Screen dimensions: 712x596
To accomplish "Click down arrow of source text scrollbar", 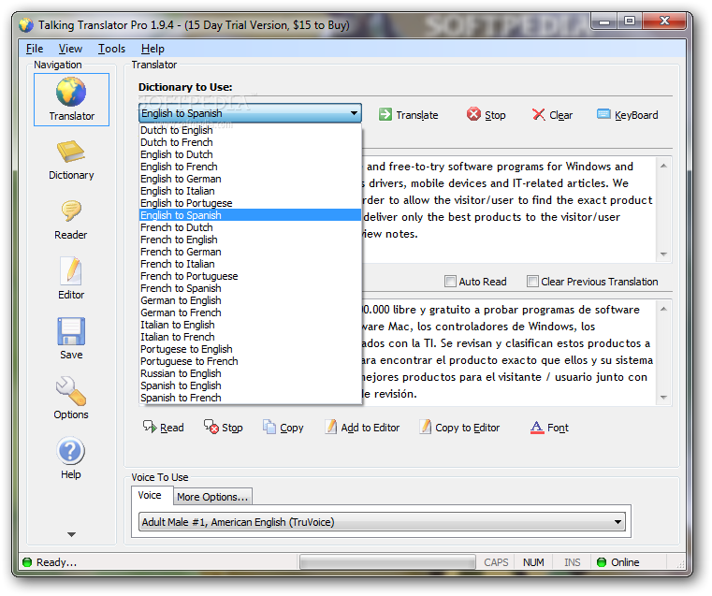I will click(663, 254).
